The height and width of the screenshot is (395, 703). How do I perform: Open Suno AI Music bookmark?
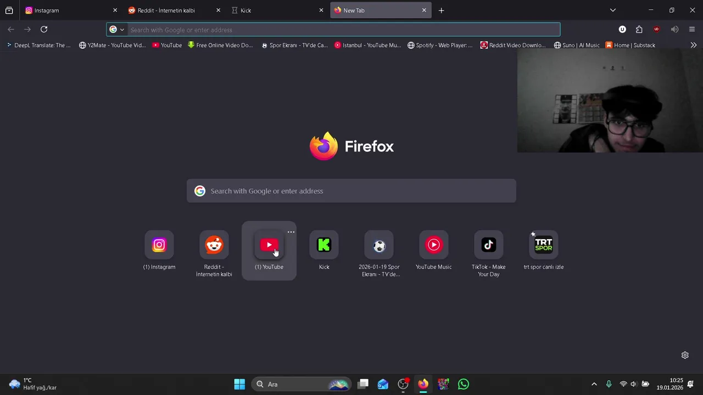coord(577,46)
